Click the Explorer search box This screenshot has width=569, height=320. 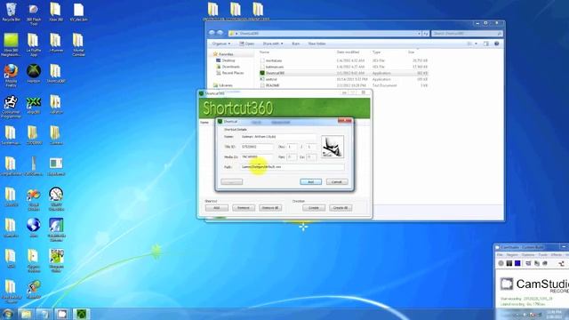[x=467, y=34]
